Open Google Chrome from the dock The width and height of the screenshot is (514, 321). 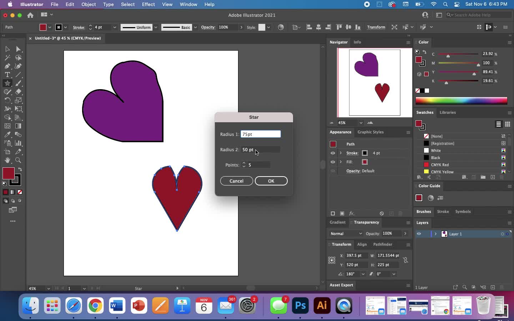point(95,306)
